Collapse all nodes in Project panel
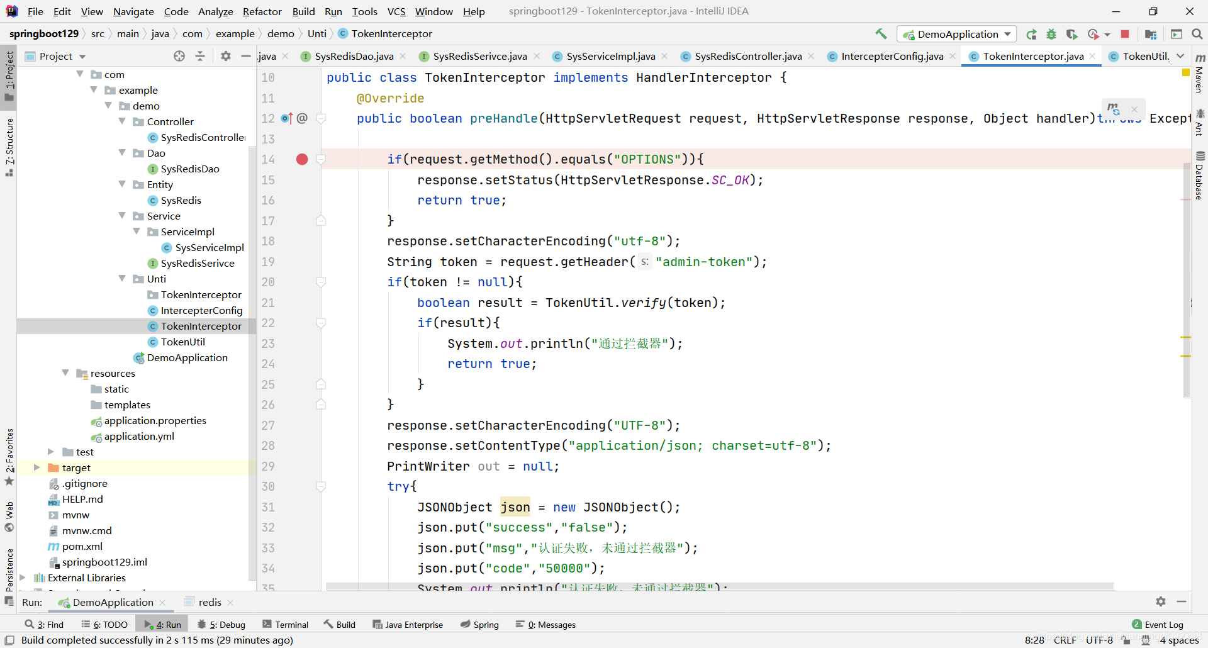Viewport: 1208px width, 648px height. [200, 56]
